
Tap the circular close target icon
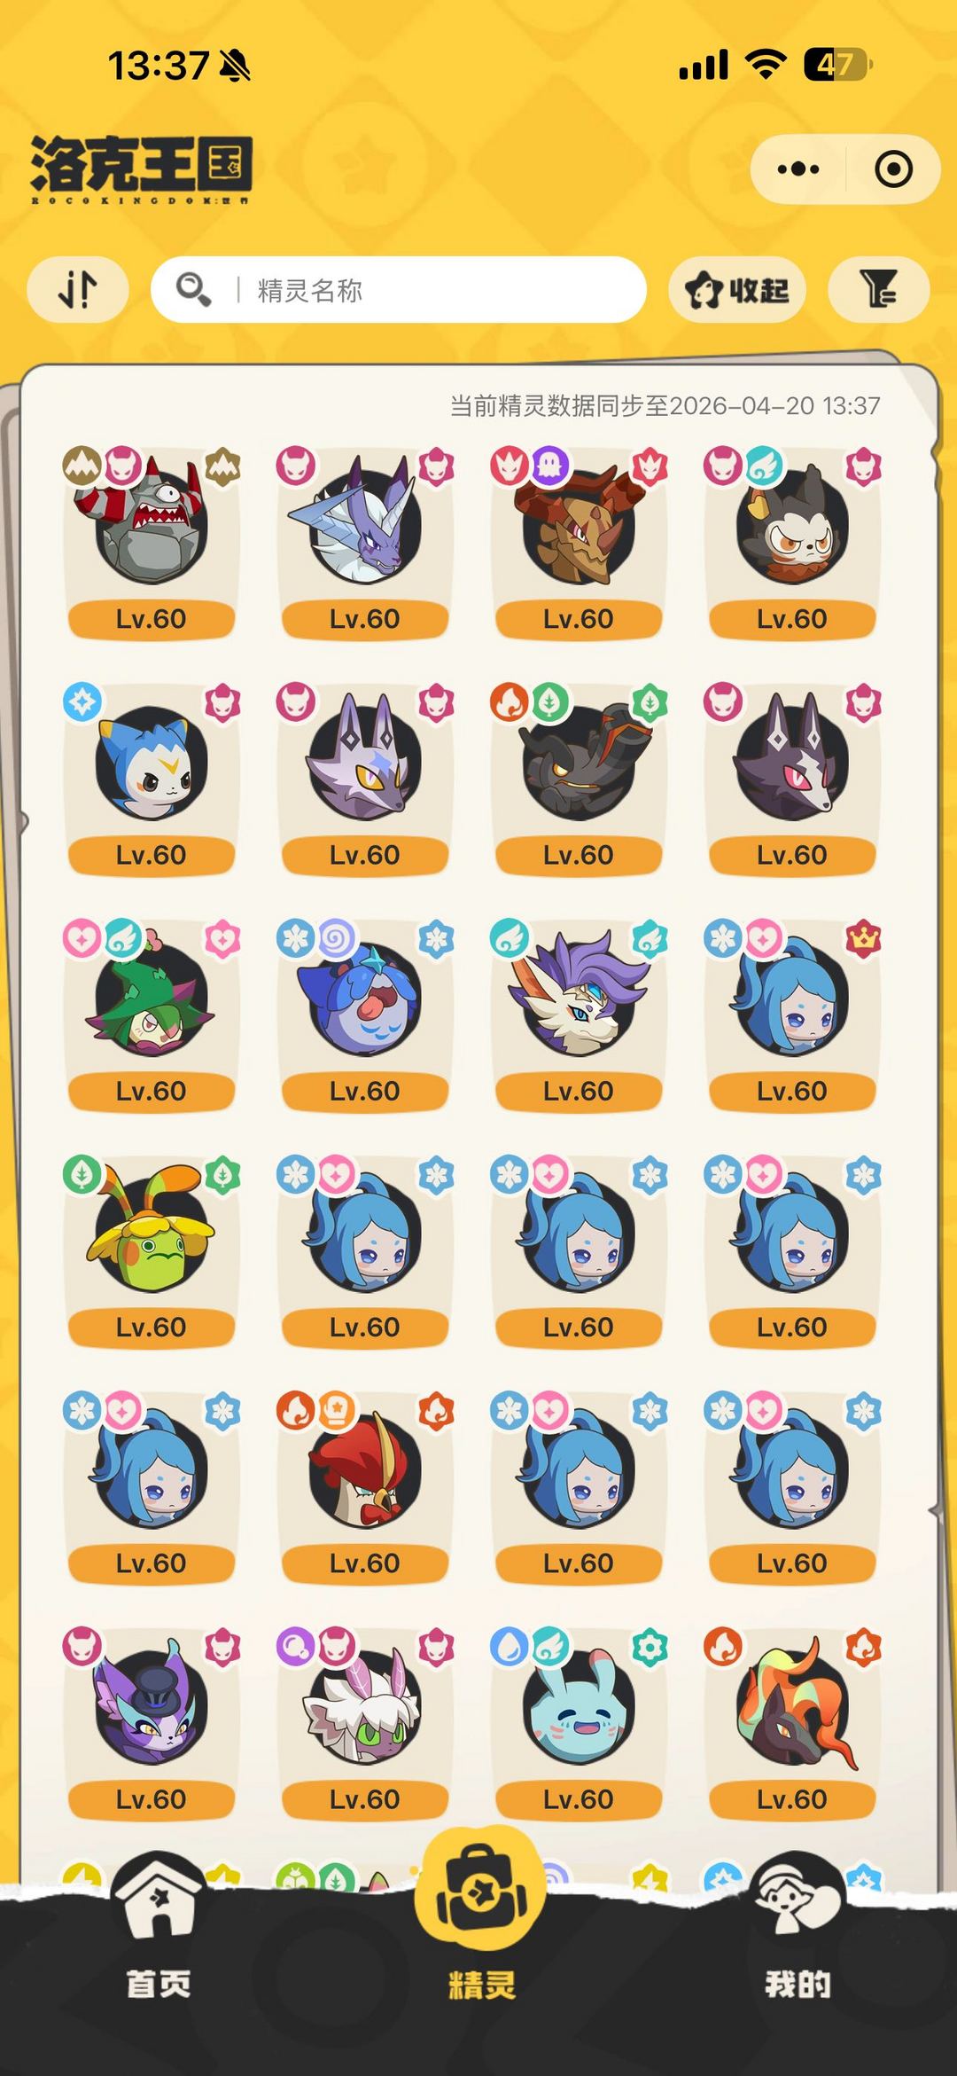tap(893, 168)
